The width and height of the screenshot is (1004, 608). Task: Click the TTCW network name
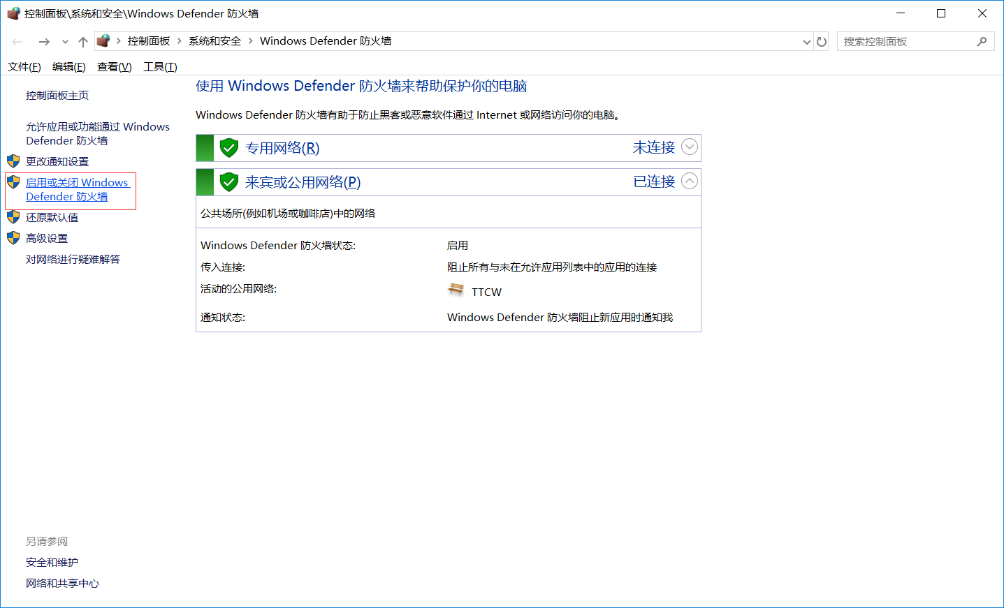[487, 292]
